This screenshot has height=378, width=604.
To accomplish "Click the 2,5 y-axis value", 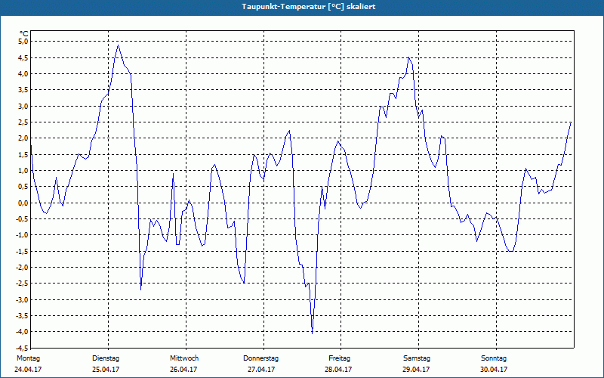I will tap(23, 122).
